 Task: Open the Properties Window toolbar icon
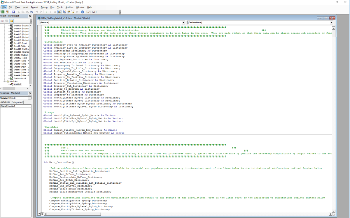[x=68, y=12]
